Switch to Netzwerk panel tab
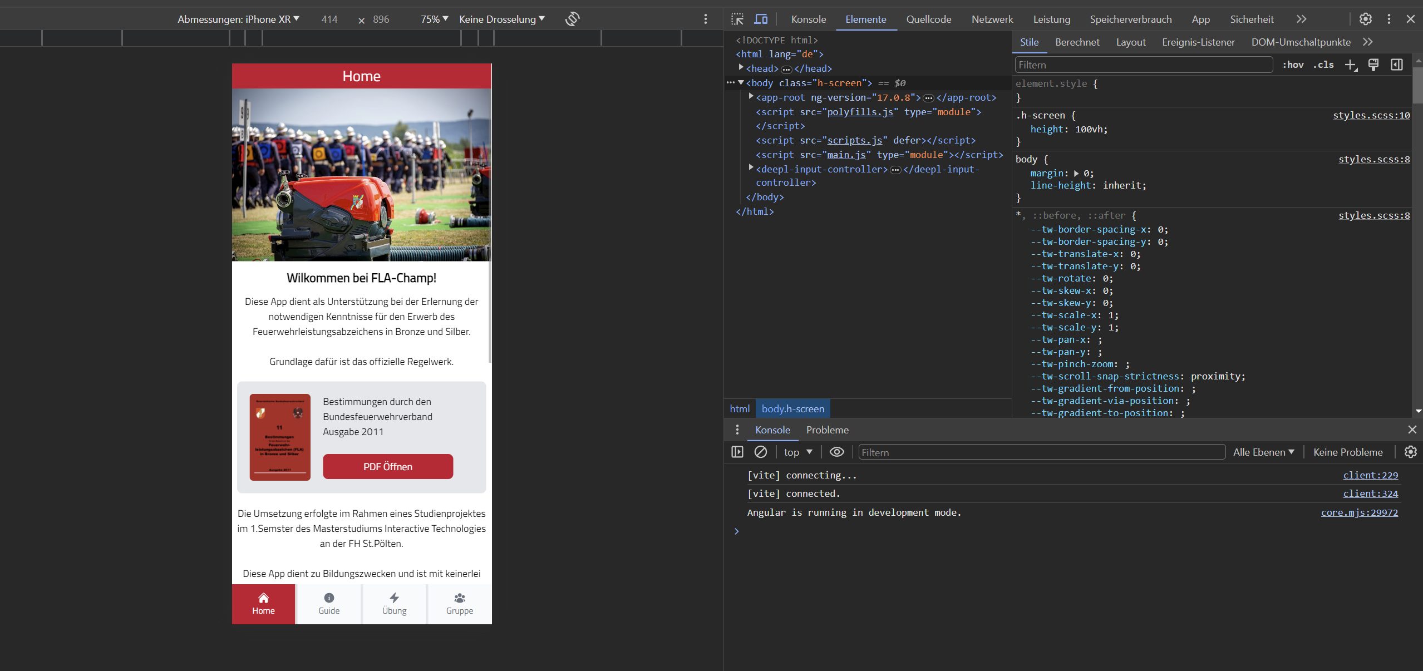1423x671 pixels. [x=992, y=19]
